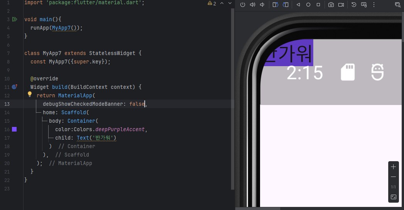Click the editor vertical scrollbar

233,99
